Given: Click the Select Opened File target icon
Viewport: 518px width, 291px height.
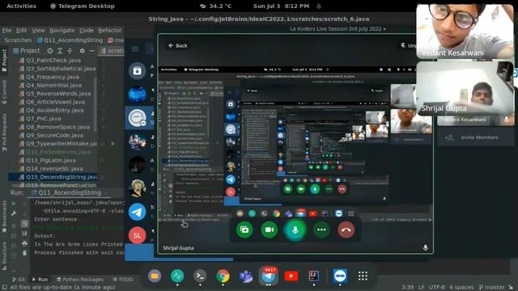Looking at the screenshot, I should click(x=50, y=51).
